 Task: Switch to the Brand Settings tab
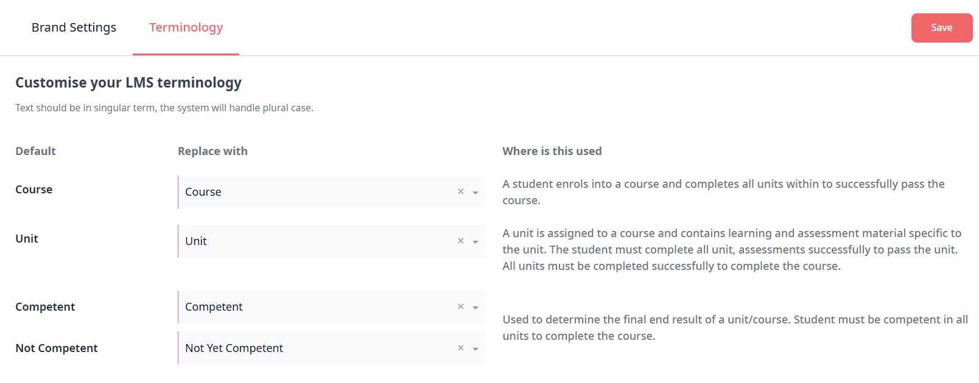[74, 27]
